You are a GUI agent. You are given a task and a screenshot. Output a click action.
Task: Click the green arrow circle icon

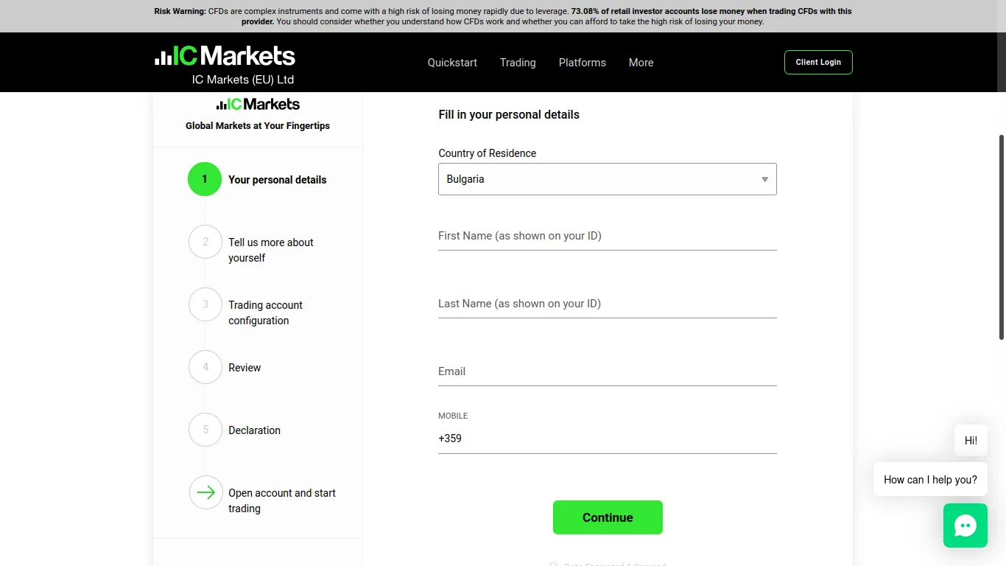point(205,492)
